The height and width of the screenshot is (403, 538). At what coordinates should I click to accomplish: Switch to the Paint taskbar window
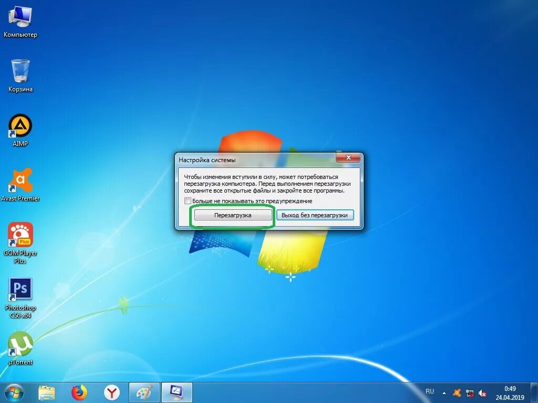[x=144, y=393]
